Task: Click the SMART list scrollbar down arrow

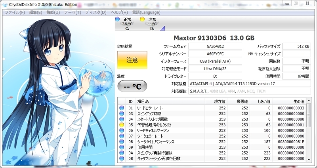Action: click(x=309, y=160)
